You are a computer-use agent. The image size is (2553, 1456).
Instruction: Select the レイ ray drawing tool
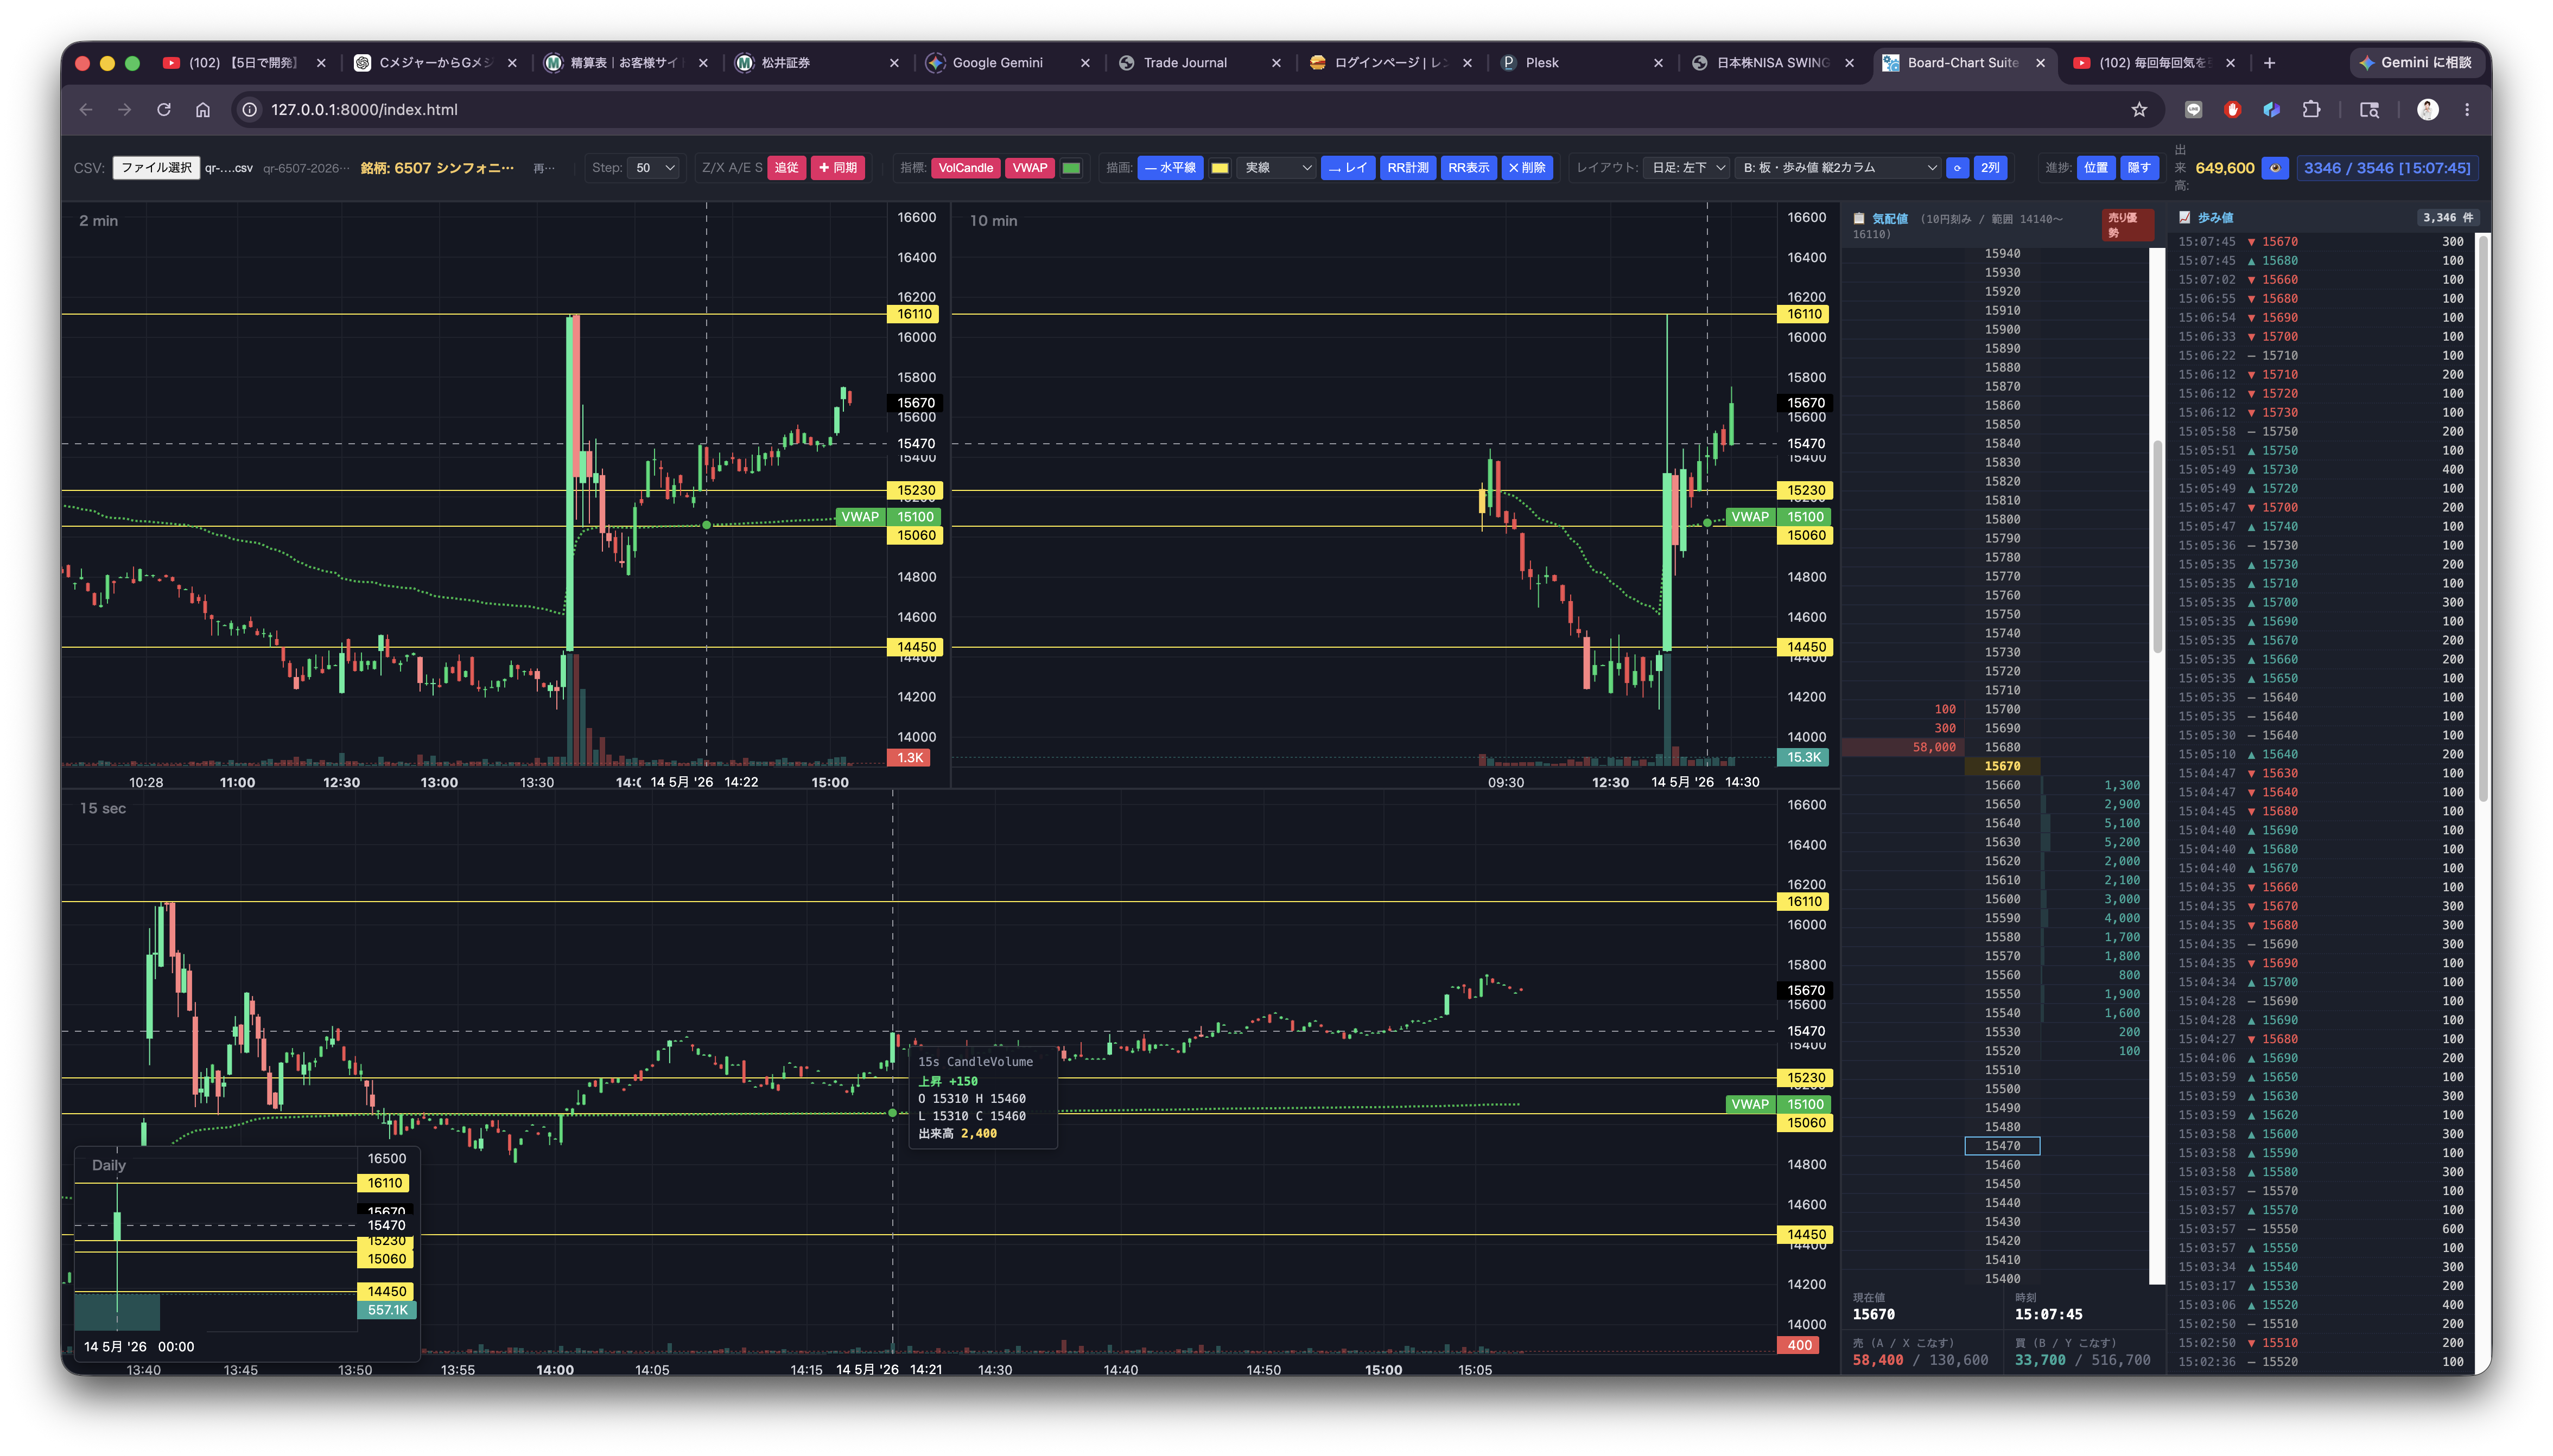pyautogui.click(x=1348, y=168)
